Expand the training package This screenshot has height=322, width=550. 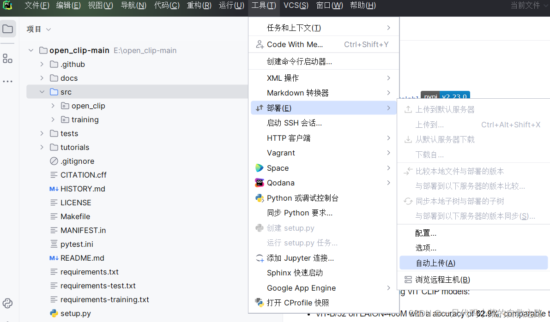pos(53,119)
